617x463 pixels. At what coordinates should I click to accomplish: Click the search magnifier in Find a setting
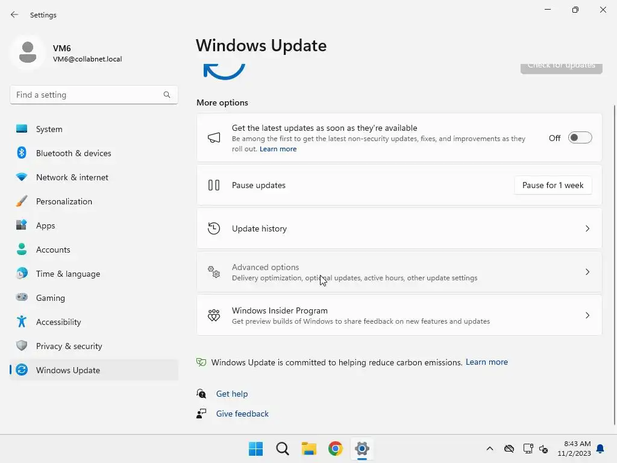167,95
